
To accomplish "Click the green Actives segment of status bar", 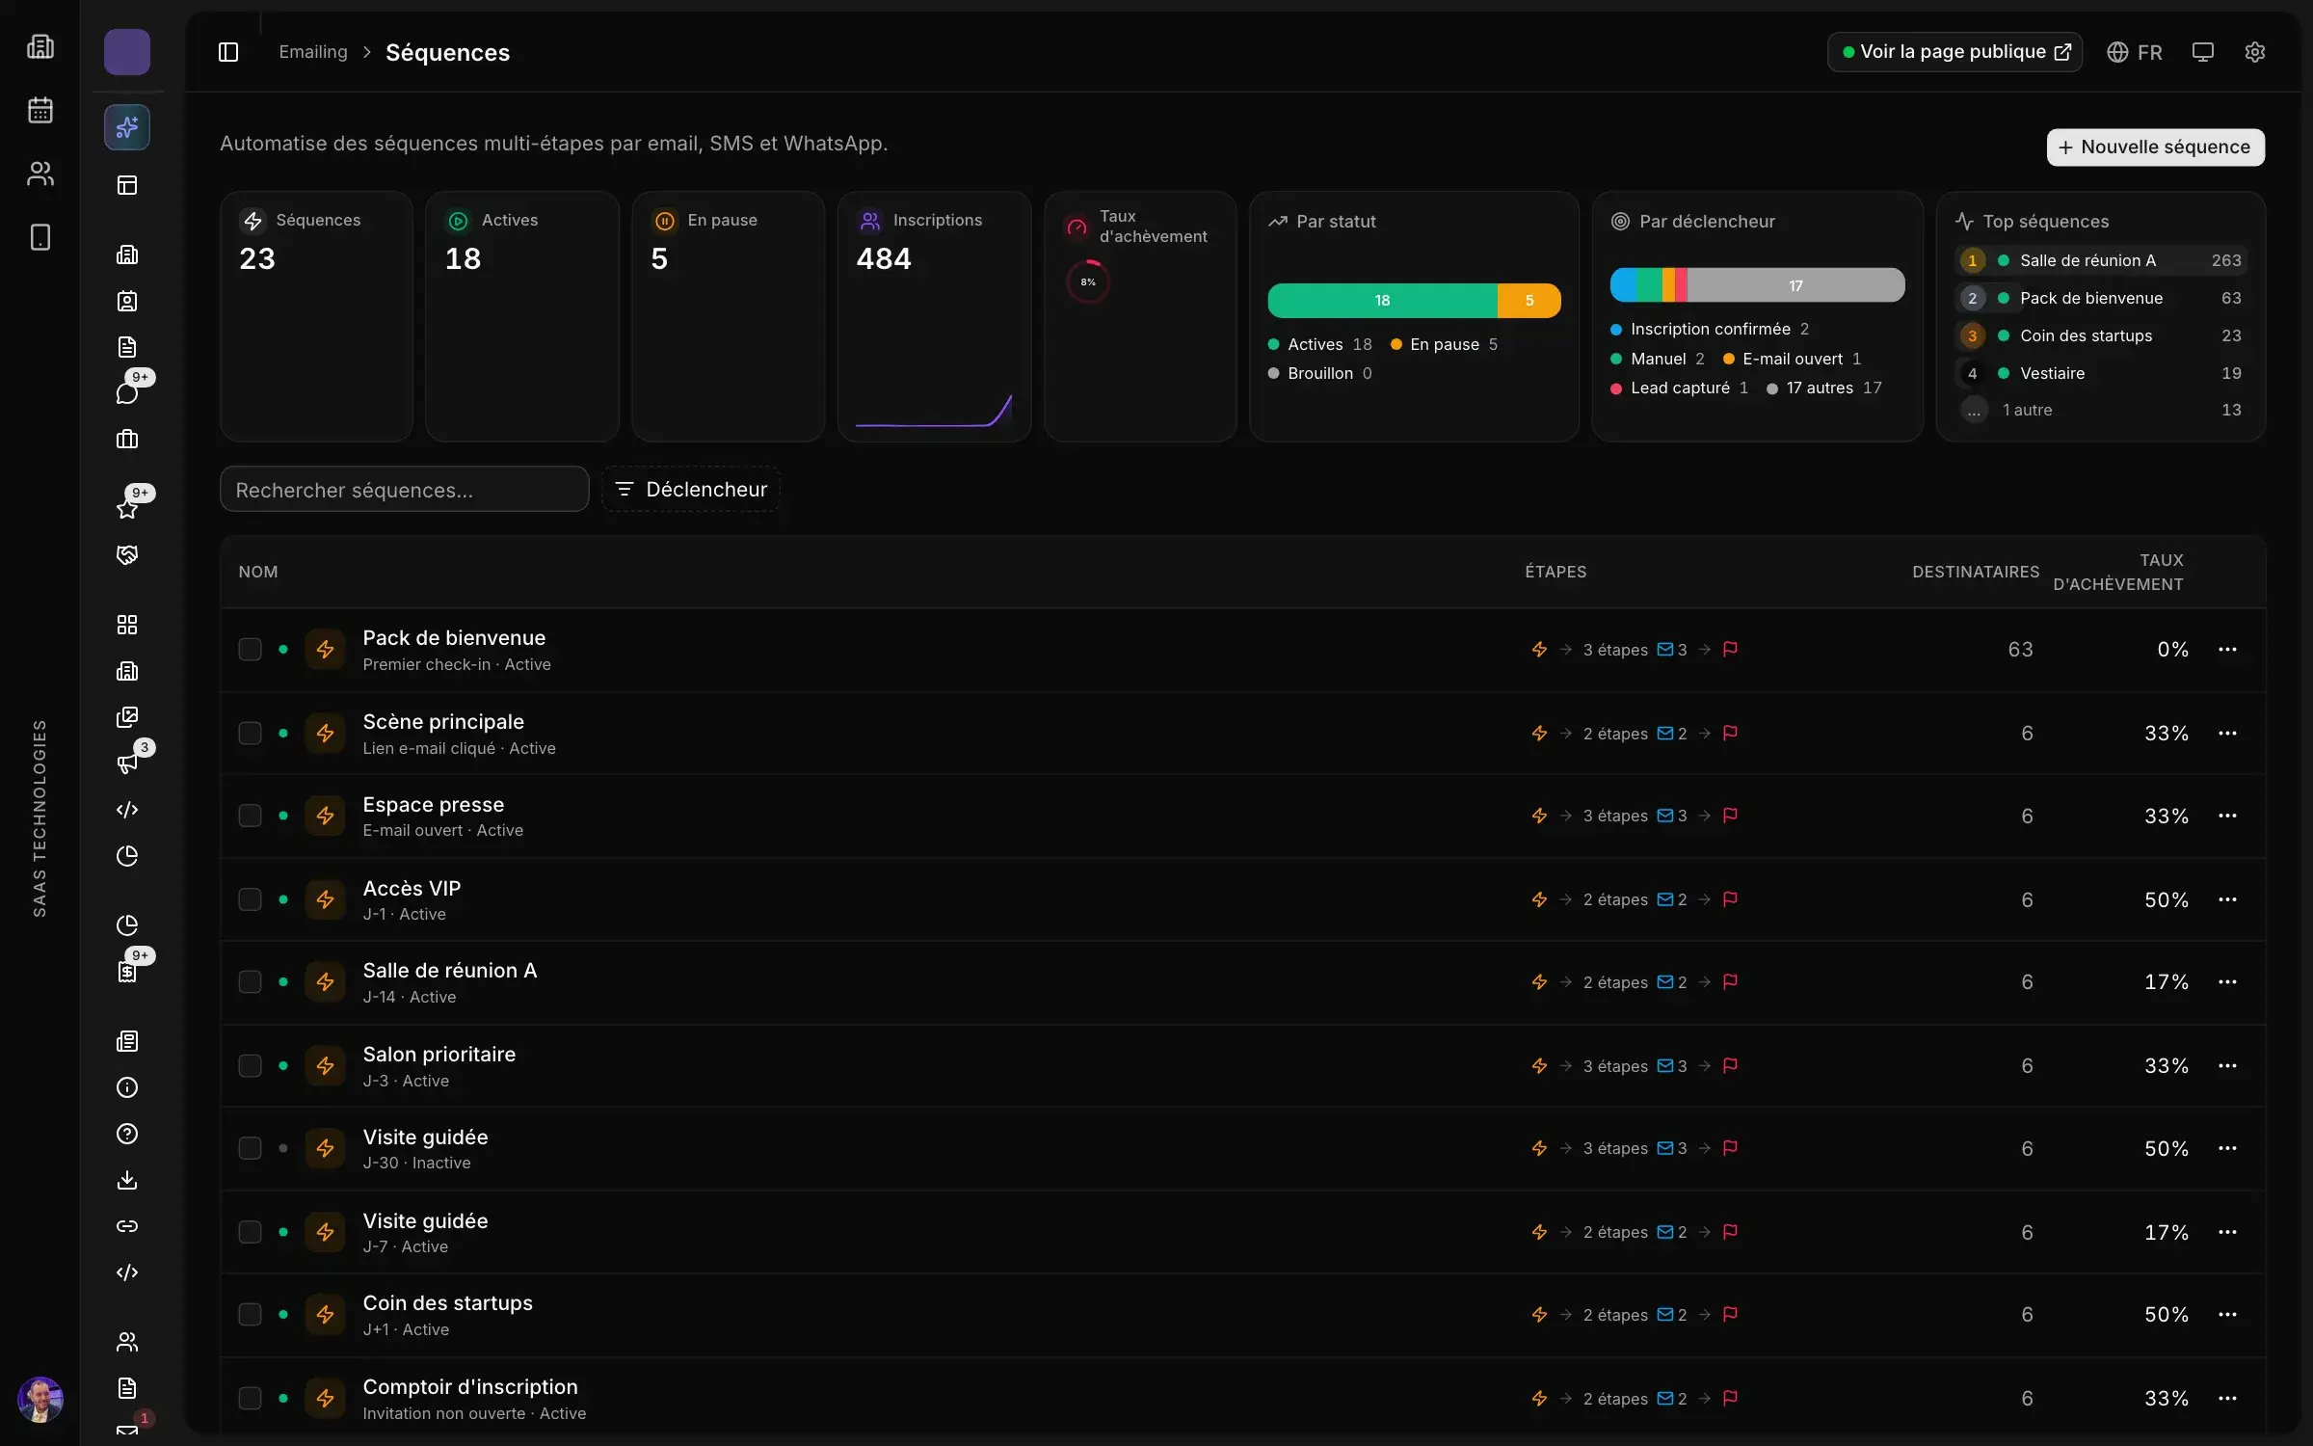I will (1382, 301).
